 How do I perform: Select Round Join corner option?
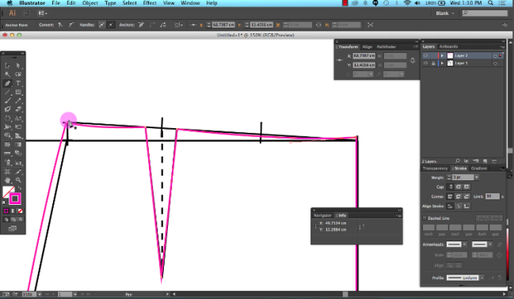tap(459, 196)
